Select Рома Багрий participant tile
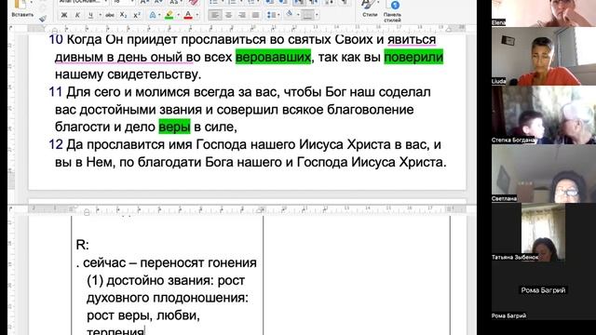Screen dimensions: 596x335 click(x=544, y=290)
